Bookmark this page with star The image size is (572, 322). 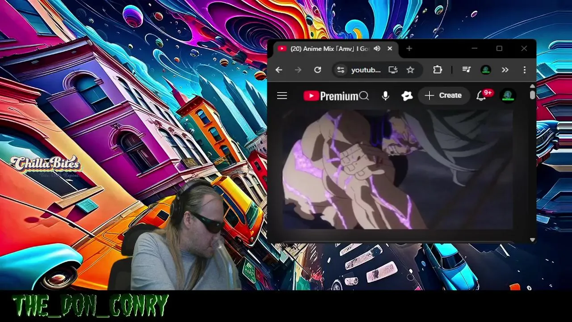pyautogui.click(x=410, y=70)
